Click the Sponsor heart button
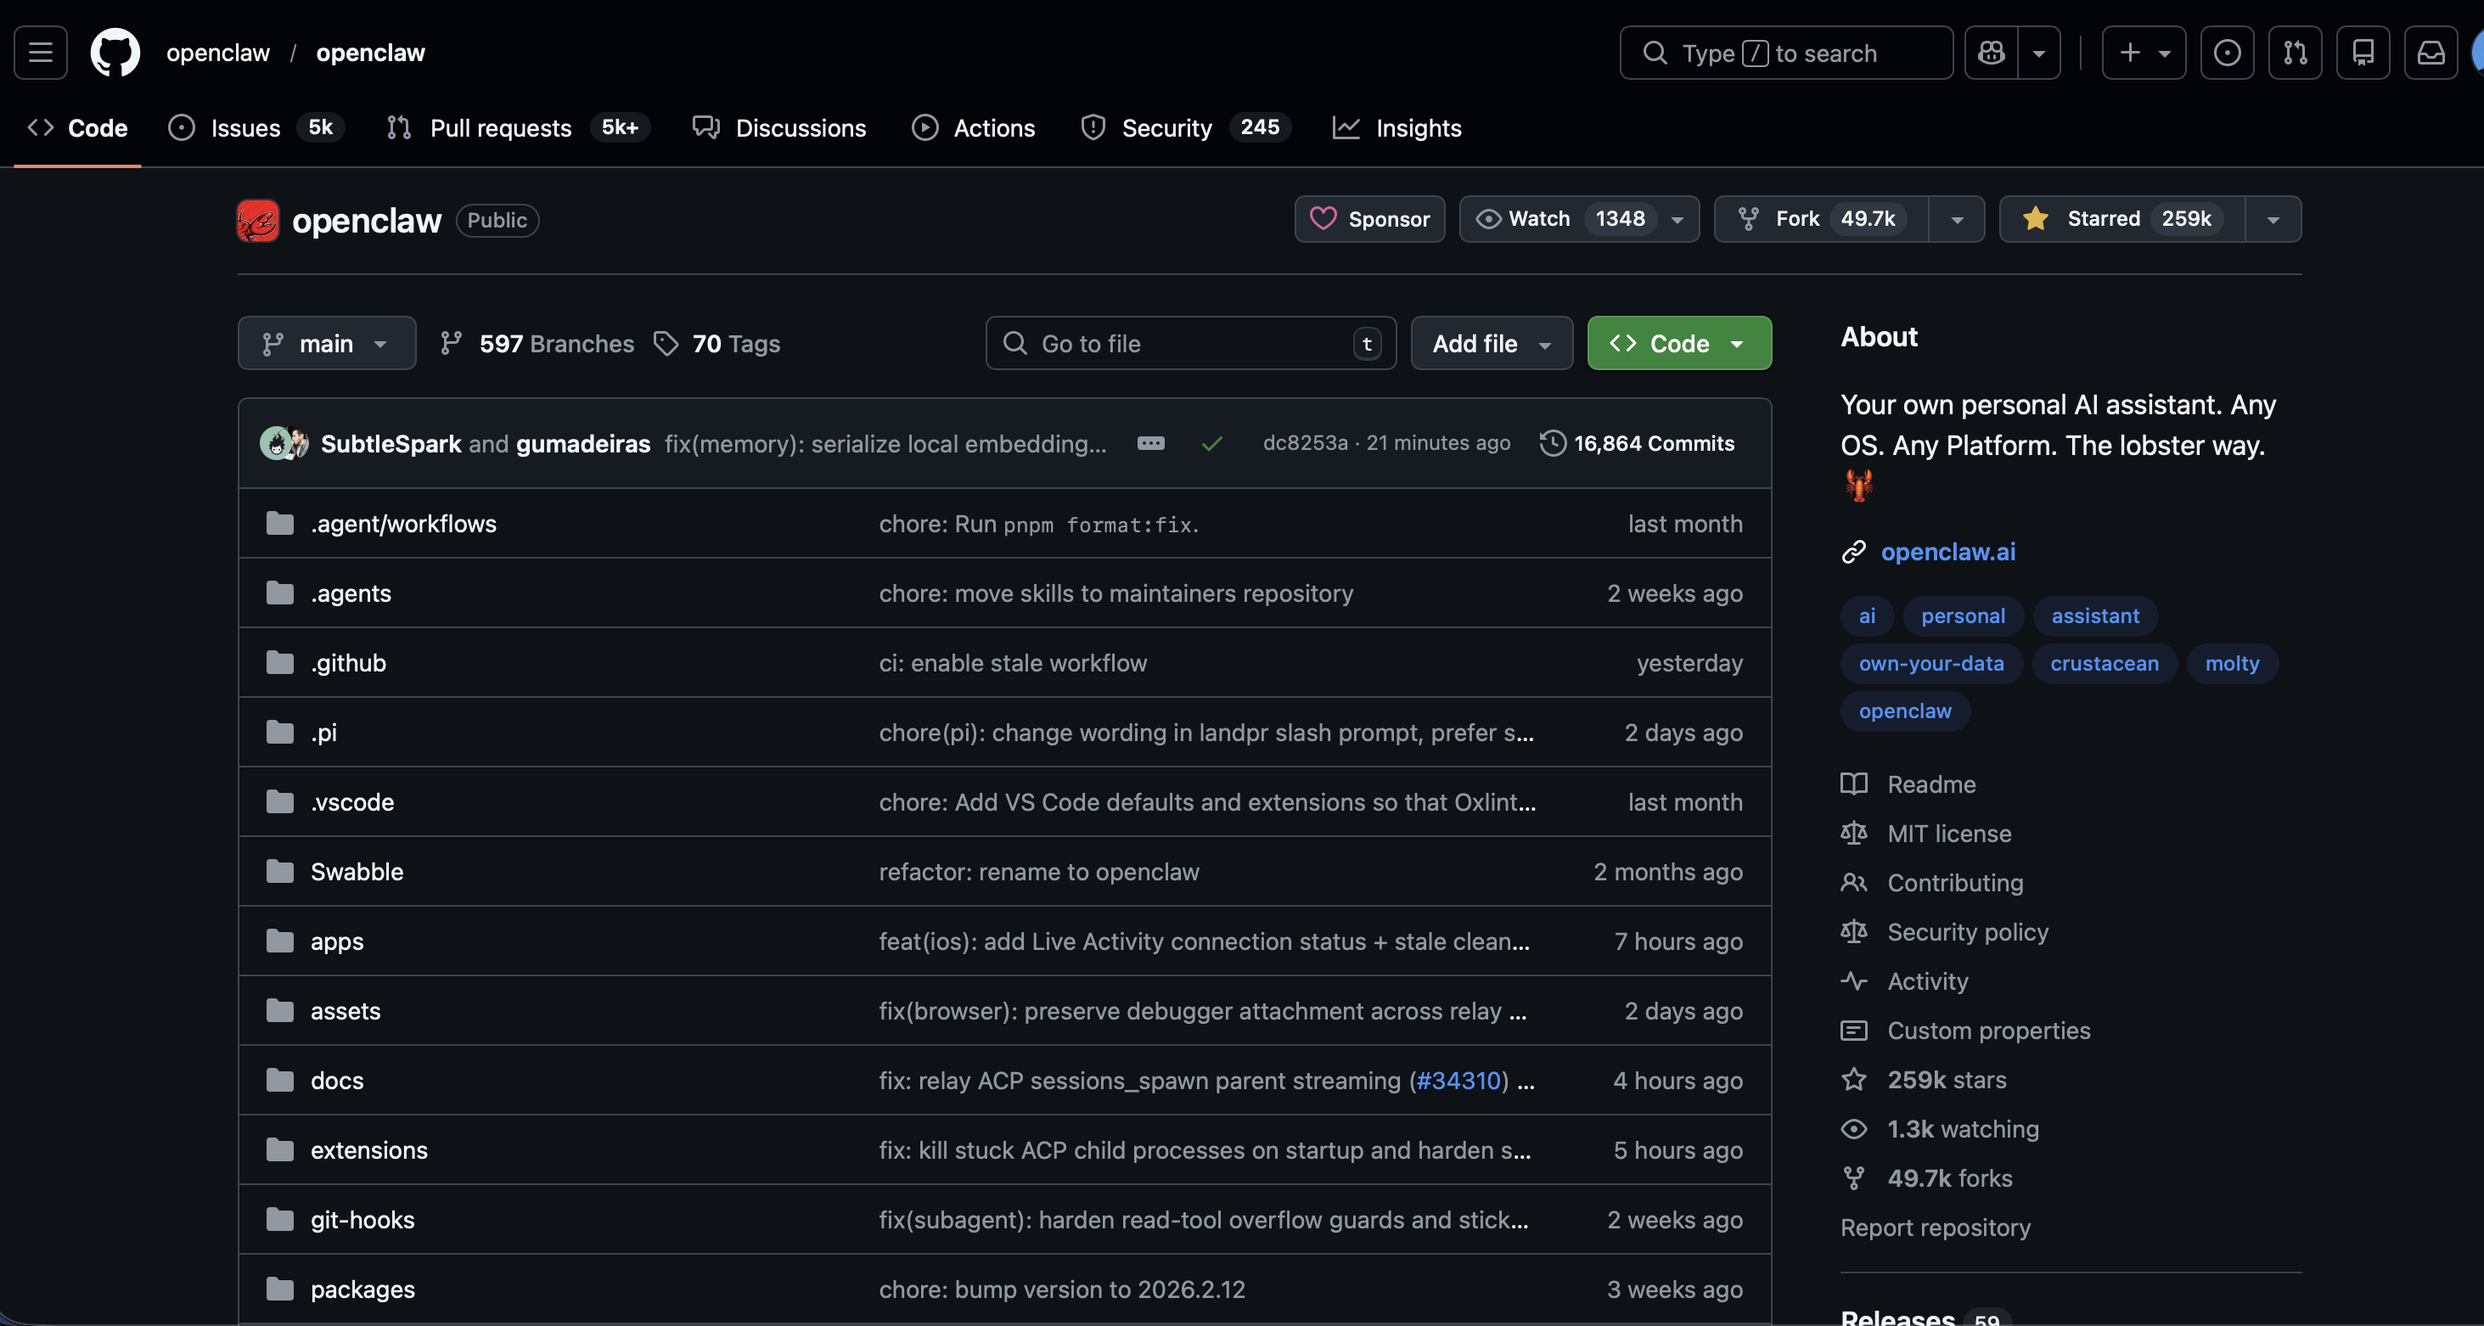The image size is (2484, 1326). coord(1369,219)
